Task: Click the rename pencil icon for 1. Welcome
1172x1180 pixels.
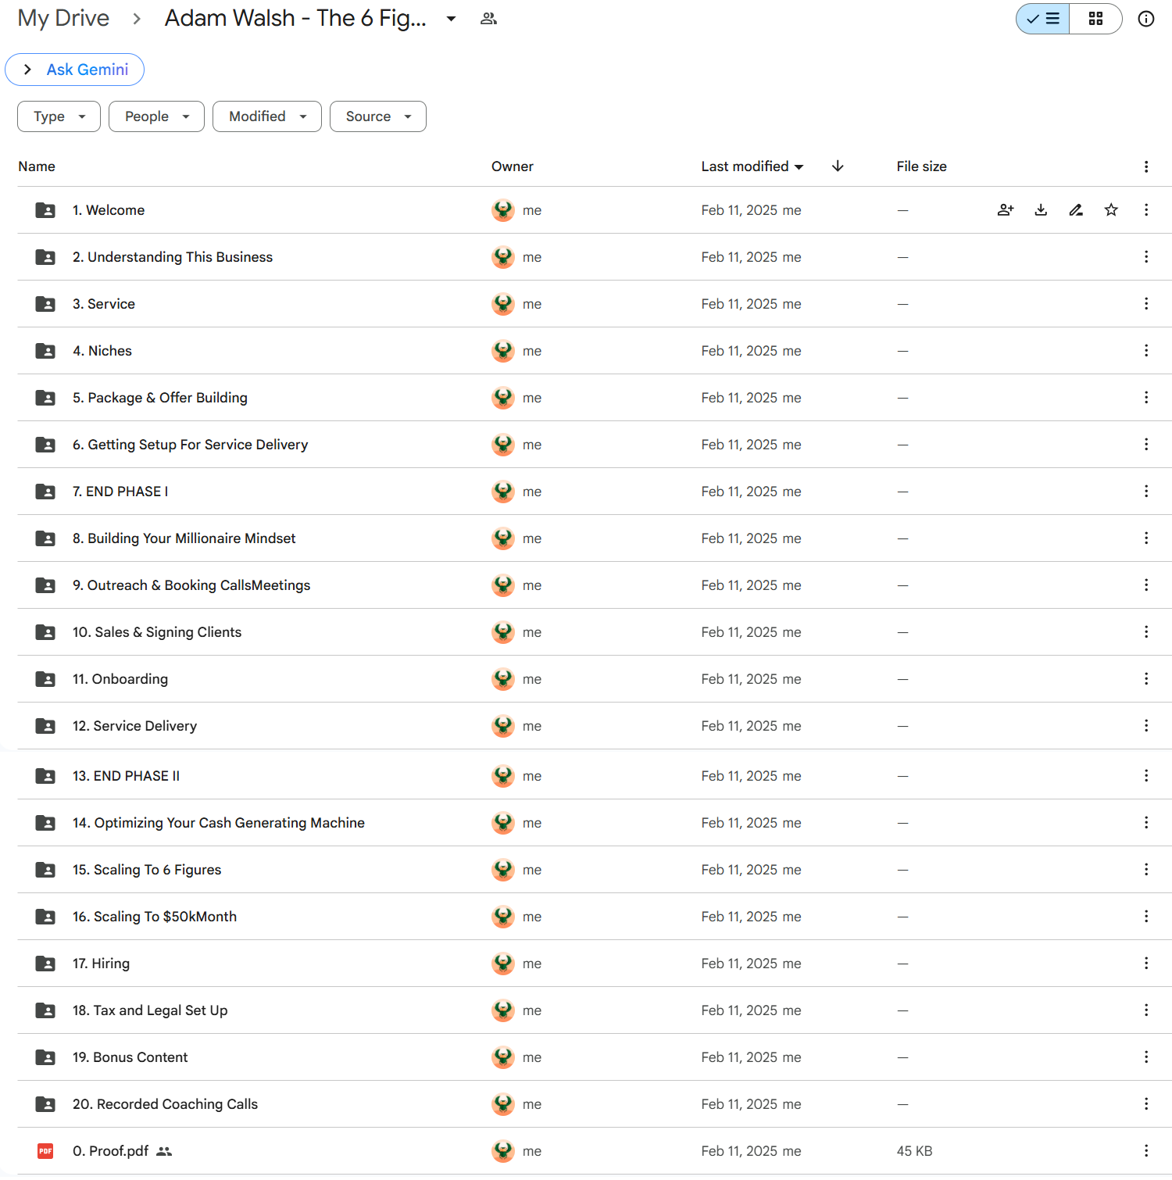Action: [x=1076, y=209]
